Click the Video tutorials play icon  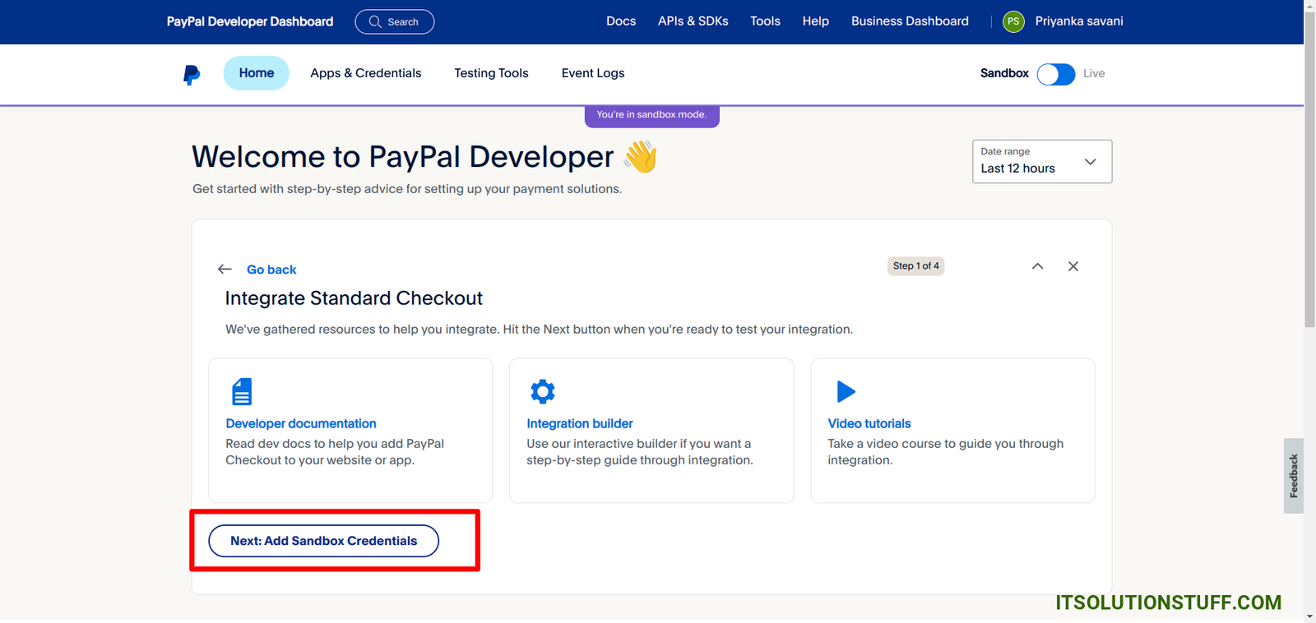pyautogui.click(x=846, y=391)
